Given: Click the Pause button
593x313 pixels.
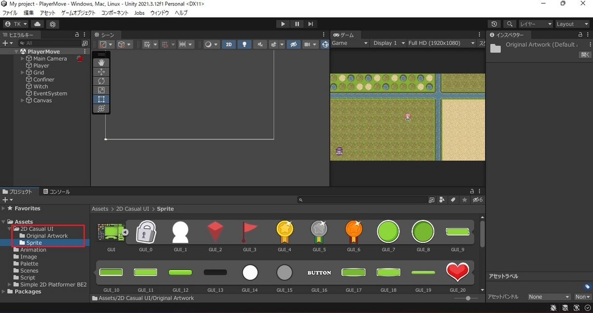Looking at the screenshot, I should (297, 24).
